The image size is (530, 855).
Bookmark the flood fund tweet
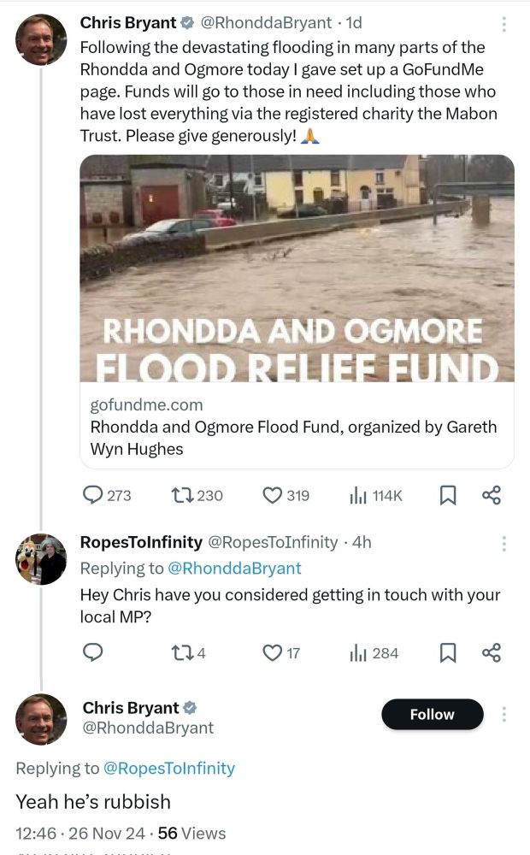[x=447, y=495]
